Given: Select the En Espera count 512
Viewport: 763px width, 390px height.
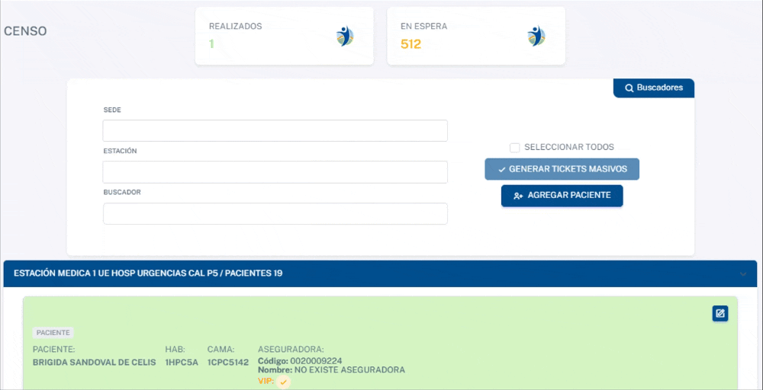Looking at the screenshot, I should point(410,44).
